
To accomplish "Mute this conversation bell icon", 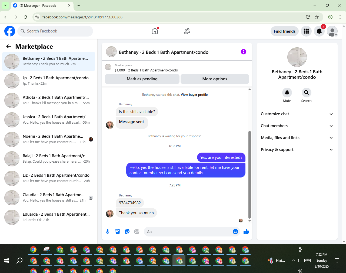I will [x=287, y=93].
